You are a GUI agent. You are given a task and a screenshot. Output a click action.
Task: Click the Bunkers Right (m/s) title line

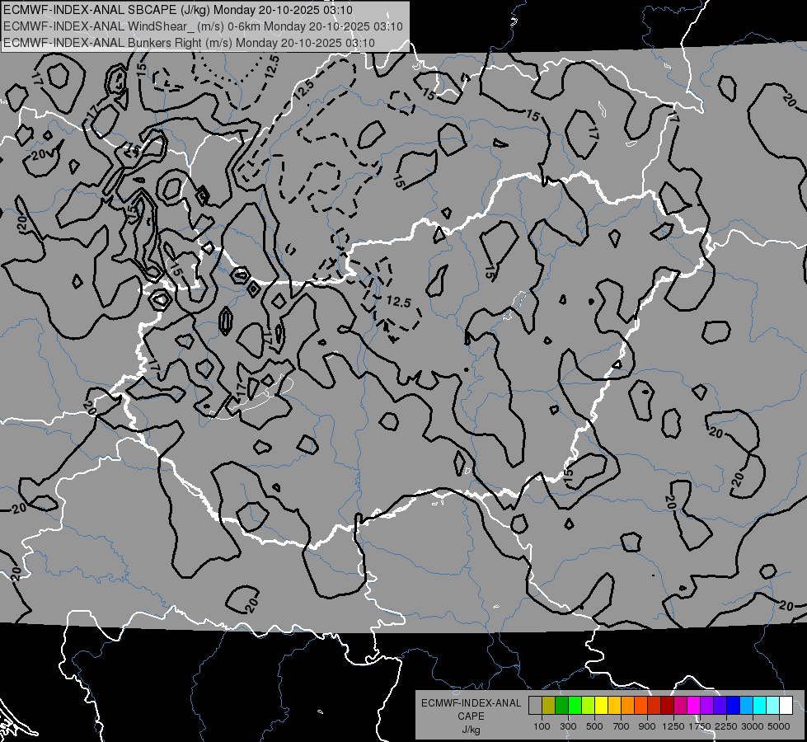(x=189, y=43)
